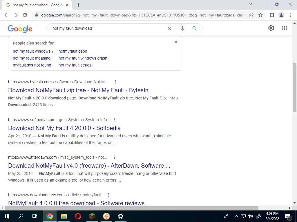Image resolution: width=297 pixels, height=222 pixels.
Task: Open the clock showing 4:08 PM
Action: [x=272, y=216]
